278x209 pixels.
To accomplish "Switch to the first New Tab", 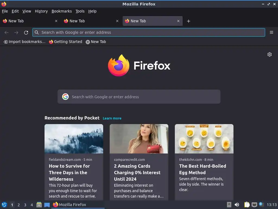I will [x=30, y=21].
